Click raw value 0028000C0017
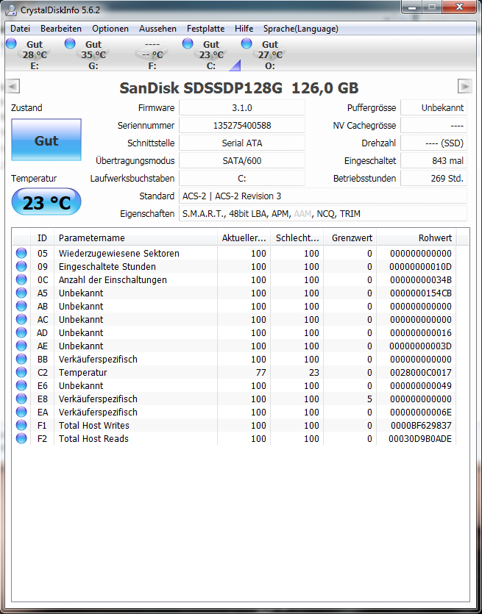The height and width of the screenshot is (614, 482). 420,372
